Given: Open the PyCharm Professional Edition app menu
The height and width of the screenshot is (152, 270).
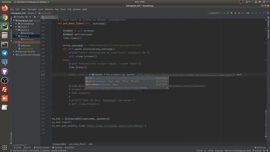Looking at the screenshot, I should pyautogui.click(x=31, y=2).
